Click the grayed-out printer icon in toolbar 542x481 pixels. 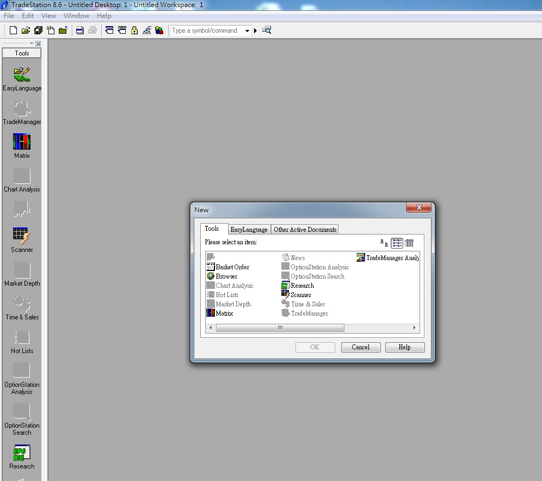93,30
